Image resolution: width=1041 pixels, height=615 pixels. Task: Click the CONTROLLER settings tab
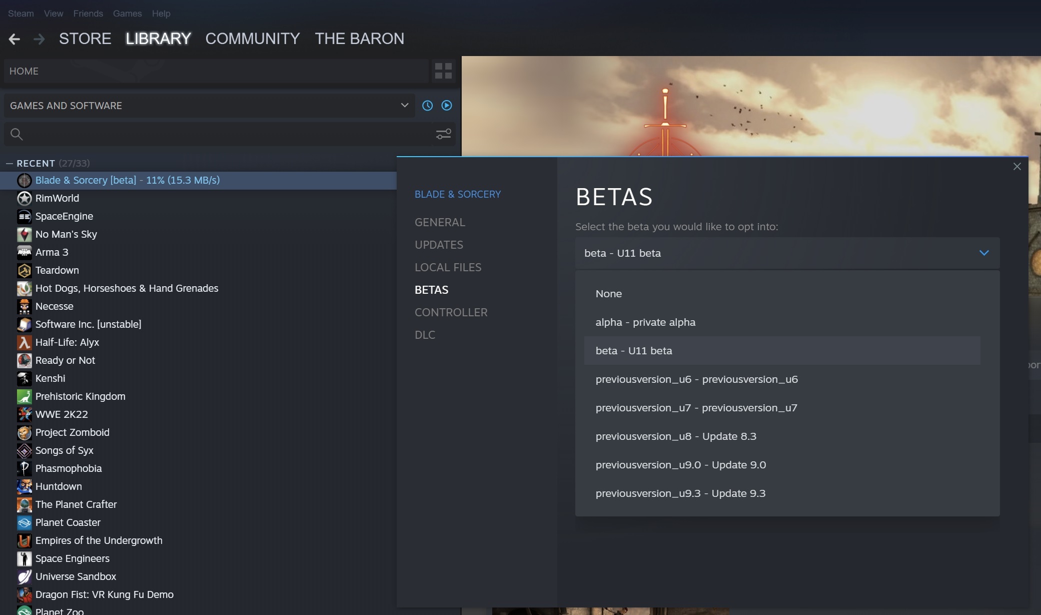[x=451, y=313]
